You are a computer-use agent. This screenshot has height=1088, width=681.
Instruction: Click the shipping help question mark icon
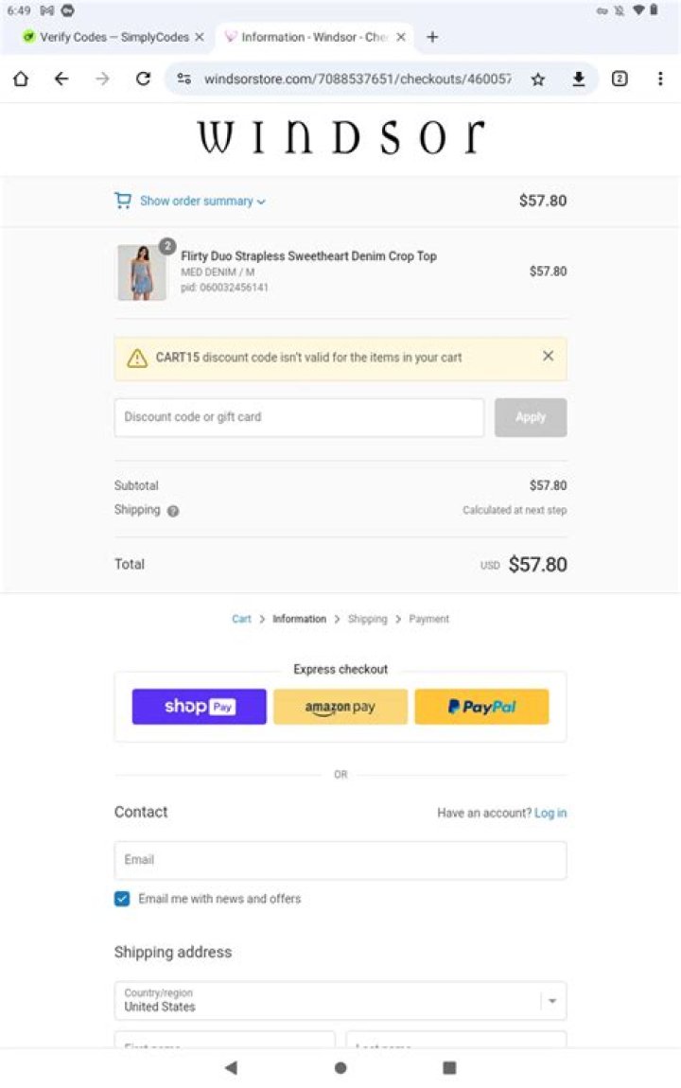(173, 511)
